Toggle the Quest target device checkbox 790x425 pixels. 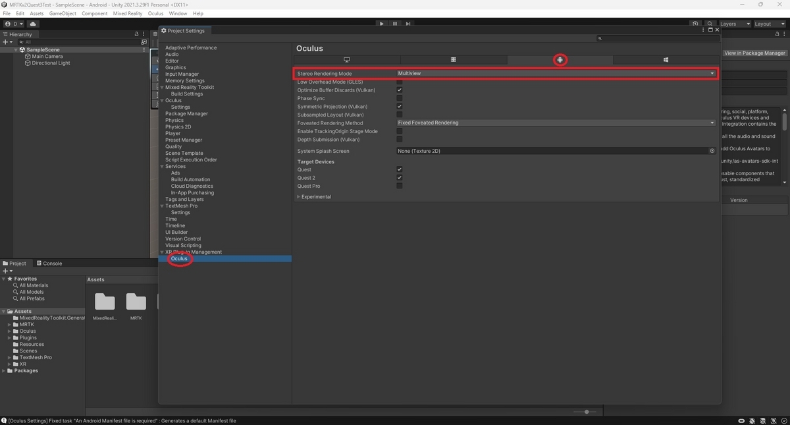pos(399,169)
